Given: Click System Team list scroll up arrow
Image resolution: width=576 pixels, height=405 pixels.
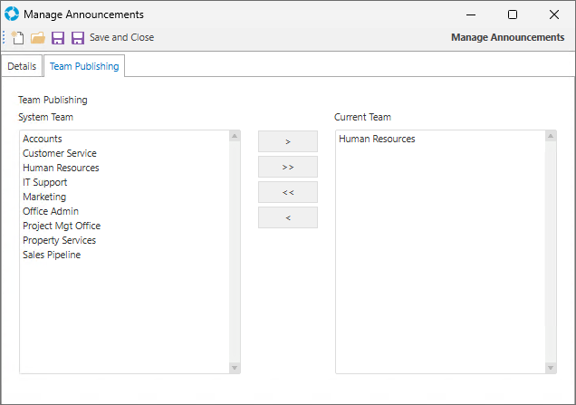Looking at the screenshot, I should [x=235, y=137].
